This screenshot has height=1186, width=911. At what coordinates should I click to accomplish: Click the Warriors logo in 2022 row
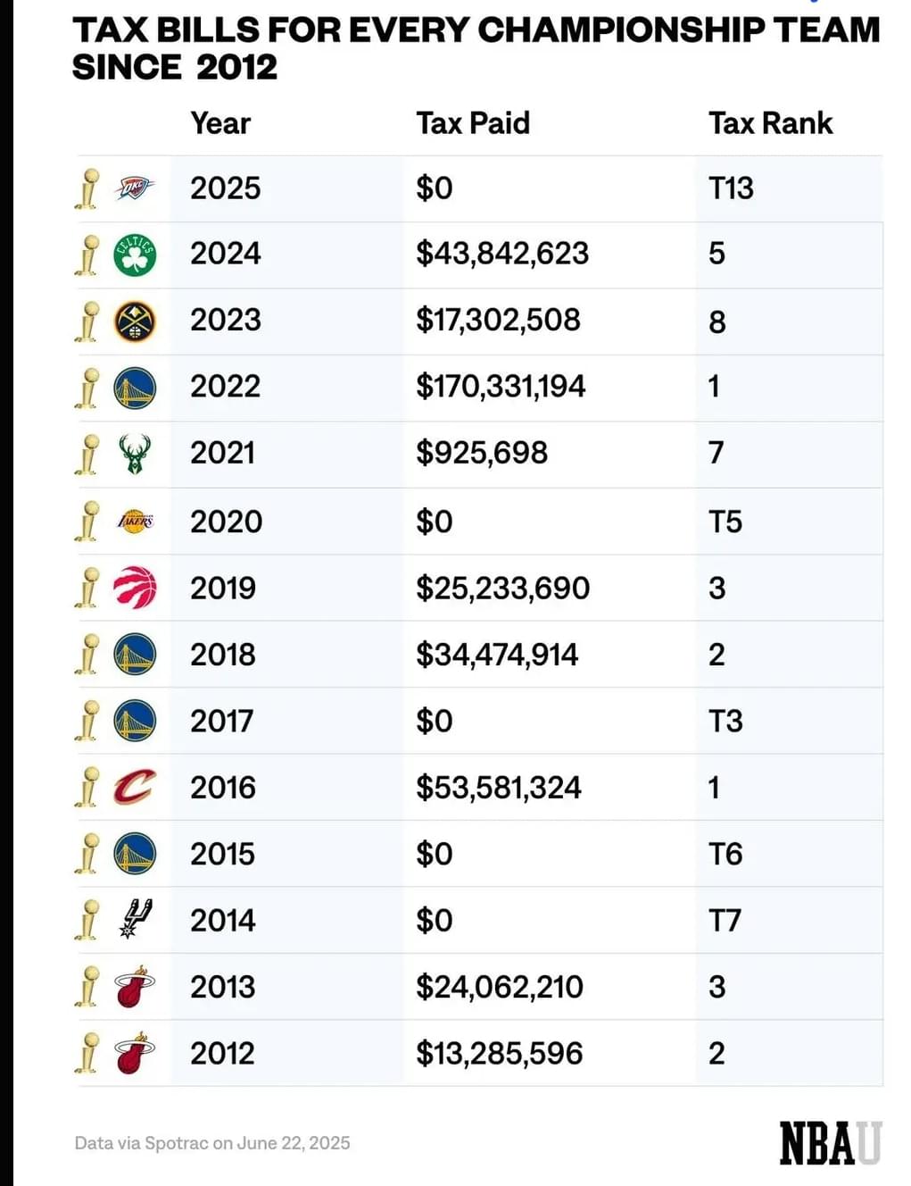(x=135, y=388)
